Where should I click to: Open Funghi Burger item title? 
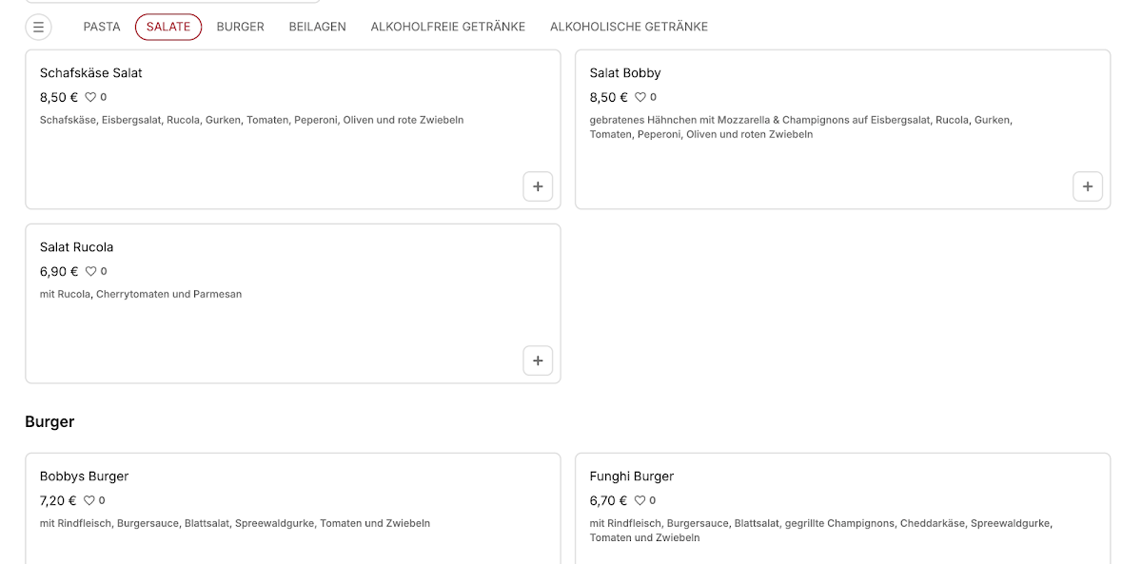pyautogui.click(x=632, y=476)
